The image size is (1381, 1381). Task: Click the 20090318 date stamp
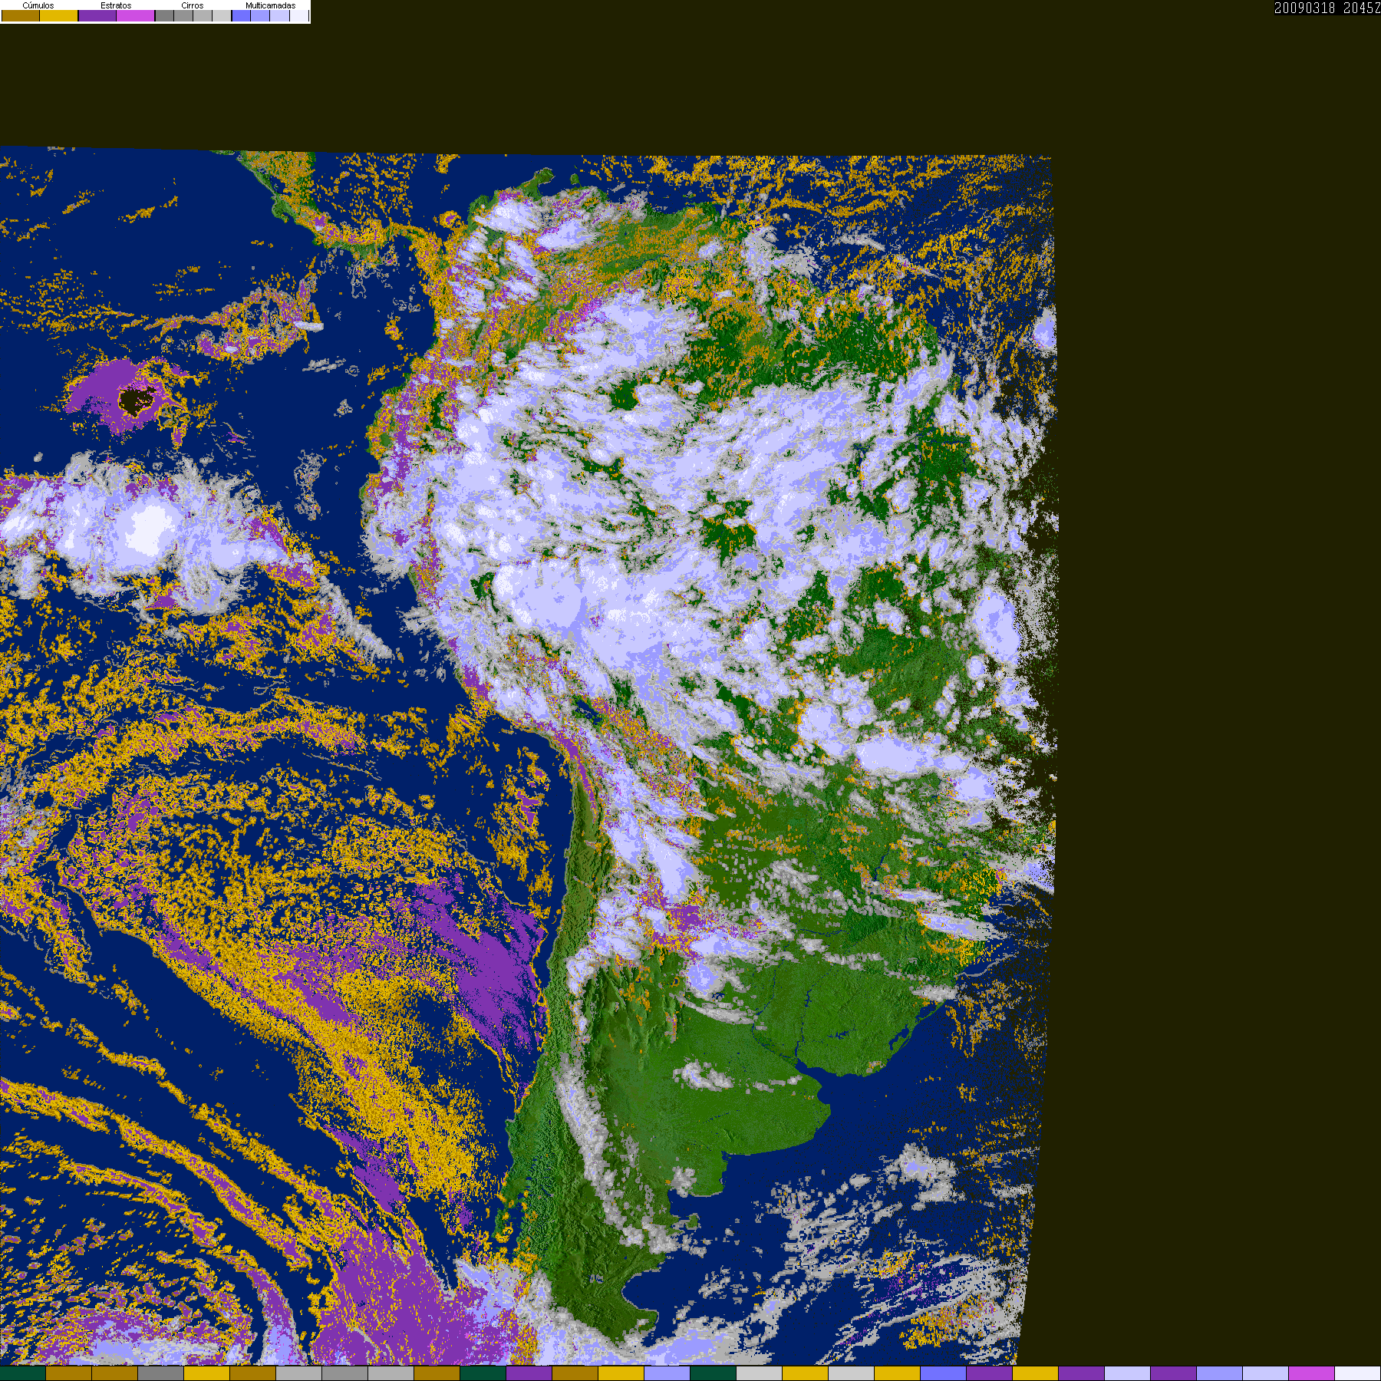click(1304, 8)
